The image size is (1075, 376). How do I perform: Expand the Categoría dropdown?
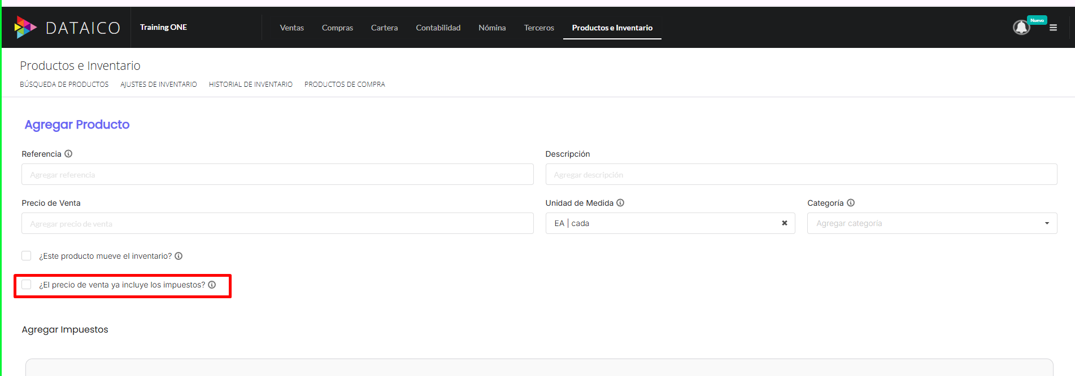pos(932,223)
